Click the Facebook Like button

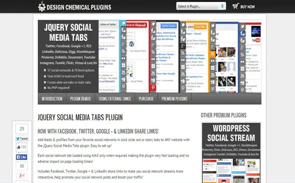pos(22,157)
